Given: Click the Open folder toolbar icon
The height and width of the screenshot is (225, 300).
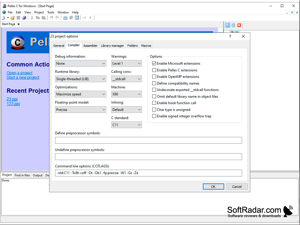Looking at the screenshot, I should 13,18.
